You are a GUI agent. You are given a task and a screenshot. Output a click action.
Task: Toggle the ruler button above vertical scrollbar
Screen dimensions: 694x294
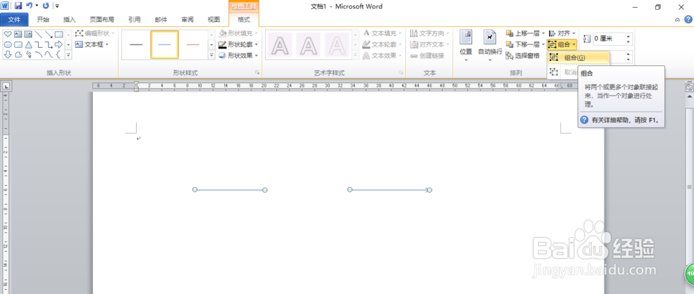[688, 87]
